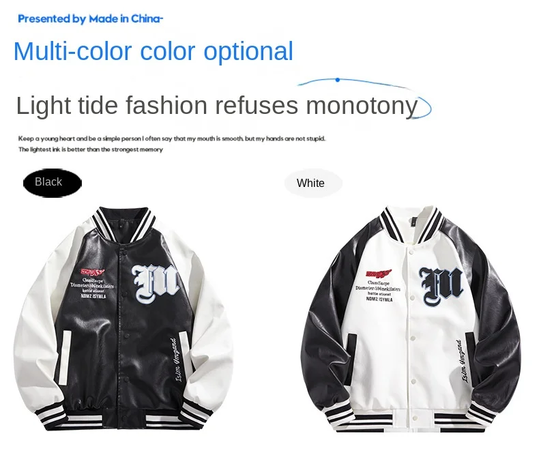
Task: Select the White color option pill
Action: click(x=313, y=183)
